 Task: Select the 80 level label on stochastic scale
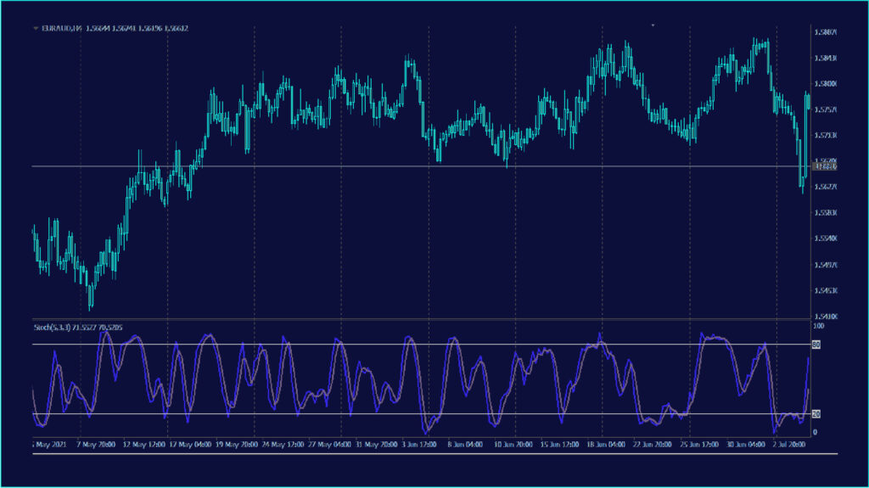click(816, 345)
